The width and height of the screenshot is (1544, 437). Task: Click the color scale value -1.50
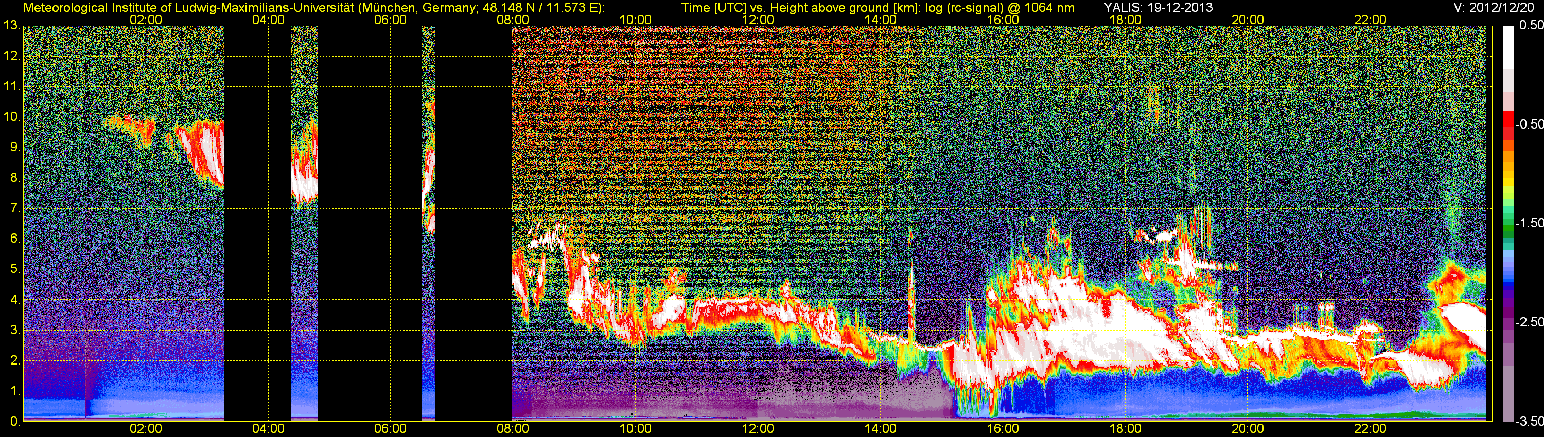pyautogui.click(x=1530, y=223)
